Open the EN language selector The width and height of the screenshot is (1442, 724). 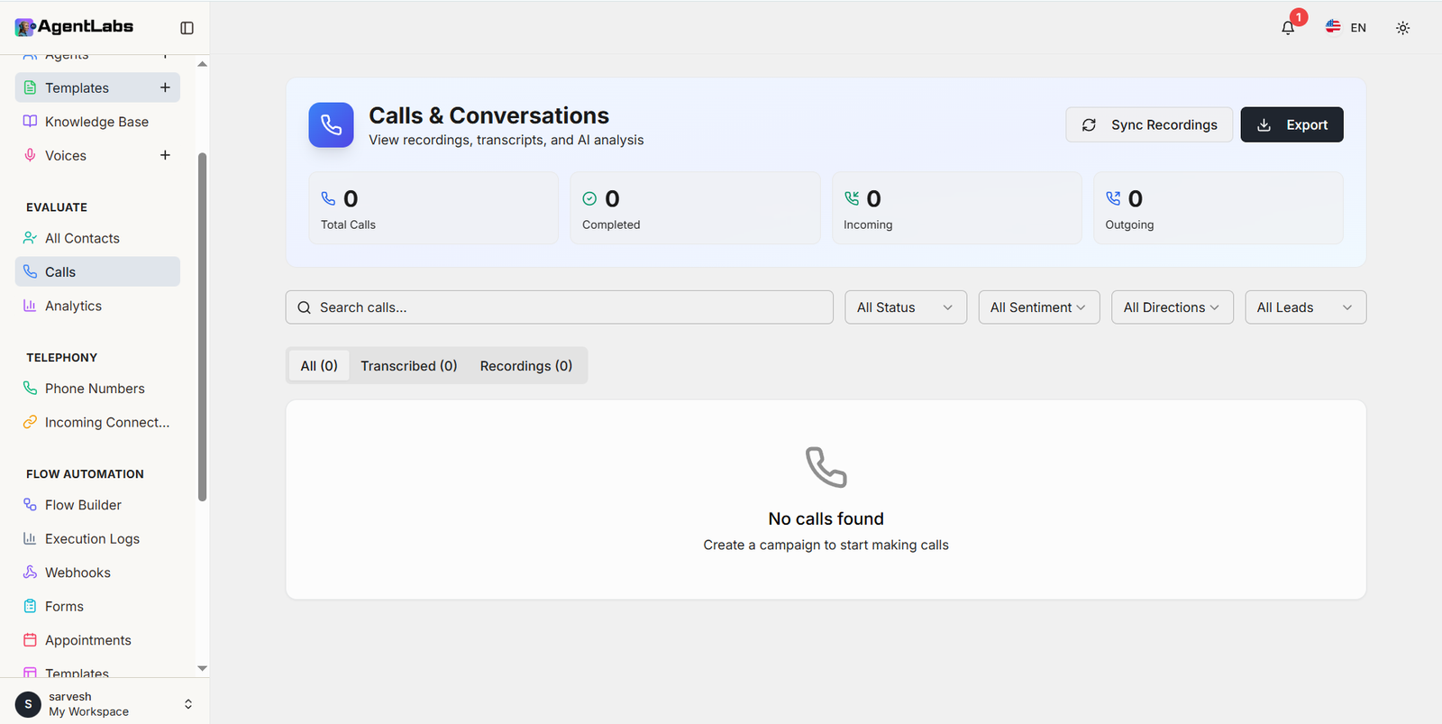[1346, 28]
